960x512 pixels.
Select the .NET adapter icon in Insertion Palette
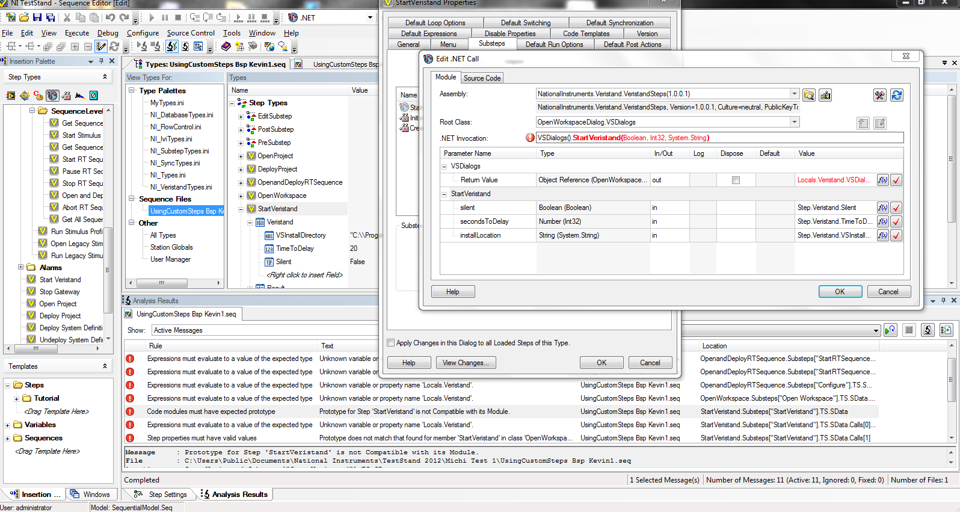point(52,95)
